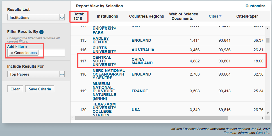Click the China Mainland region link
272x136 pixels.
click(142, 61)
